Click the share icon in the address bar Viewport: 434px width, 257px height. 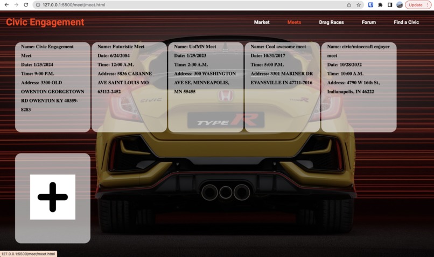(x=349, y=5)
